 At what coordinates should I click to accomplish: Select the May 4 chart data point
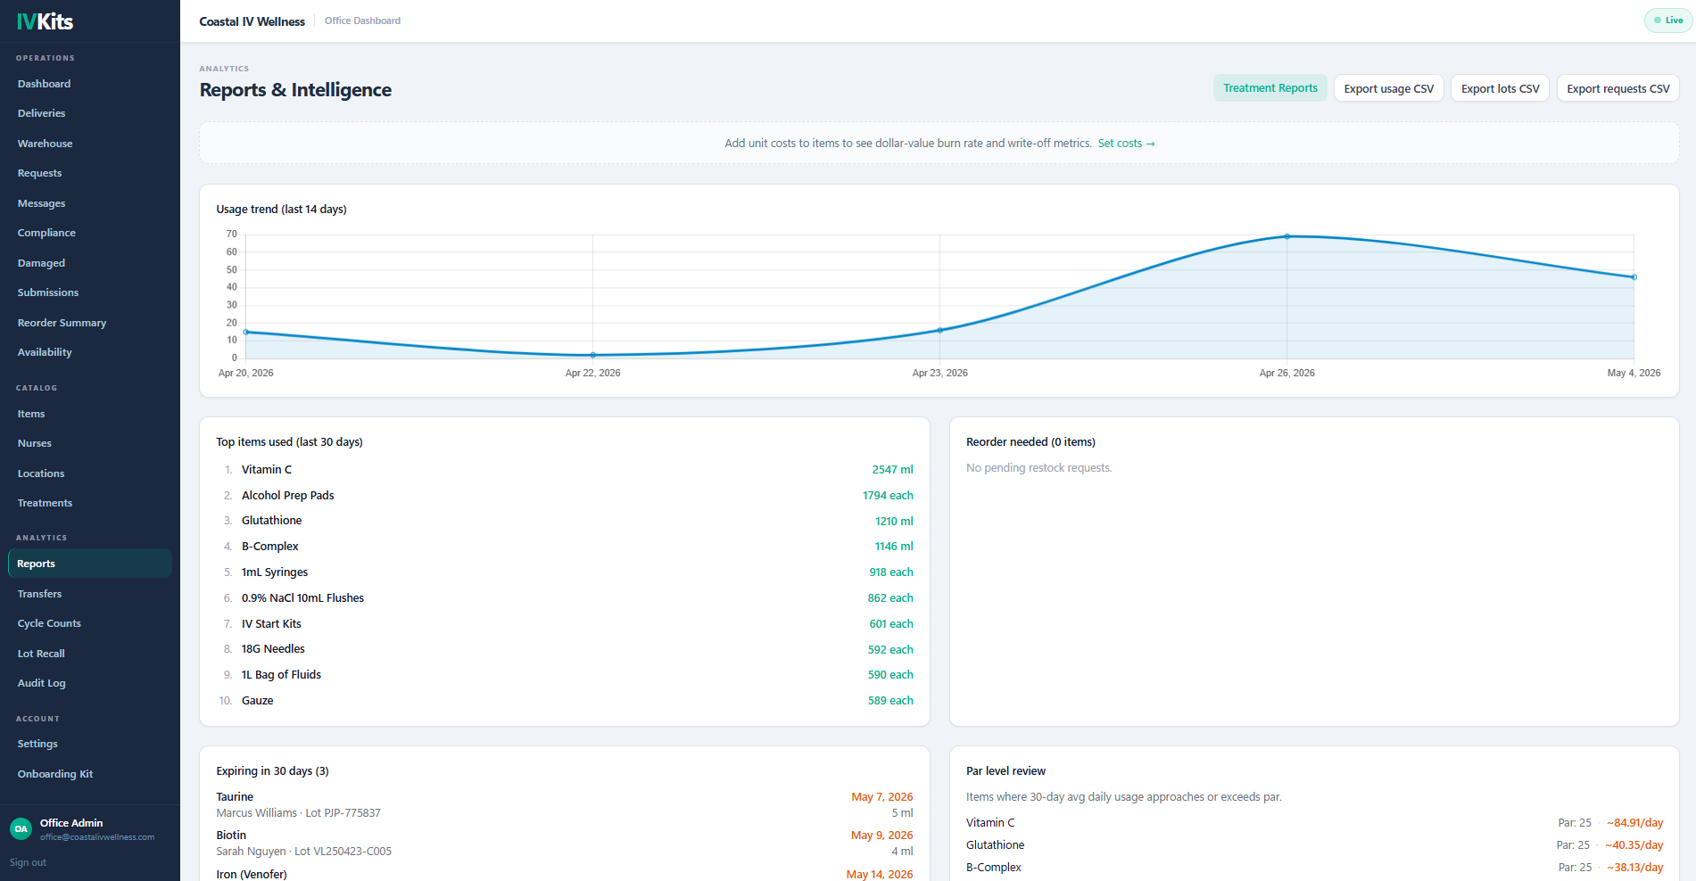click(1634, 277)
